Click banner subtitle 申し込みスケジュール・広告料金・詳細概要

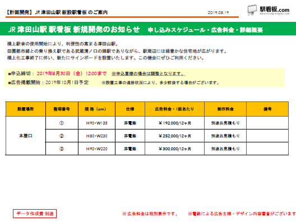coord(205,30)
